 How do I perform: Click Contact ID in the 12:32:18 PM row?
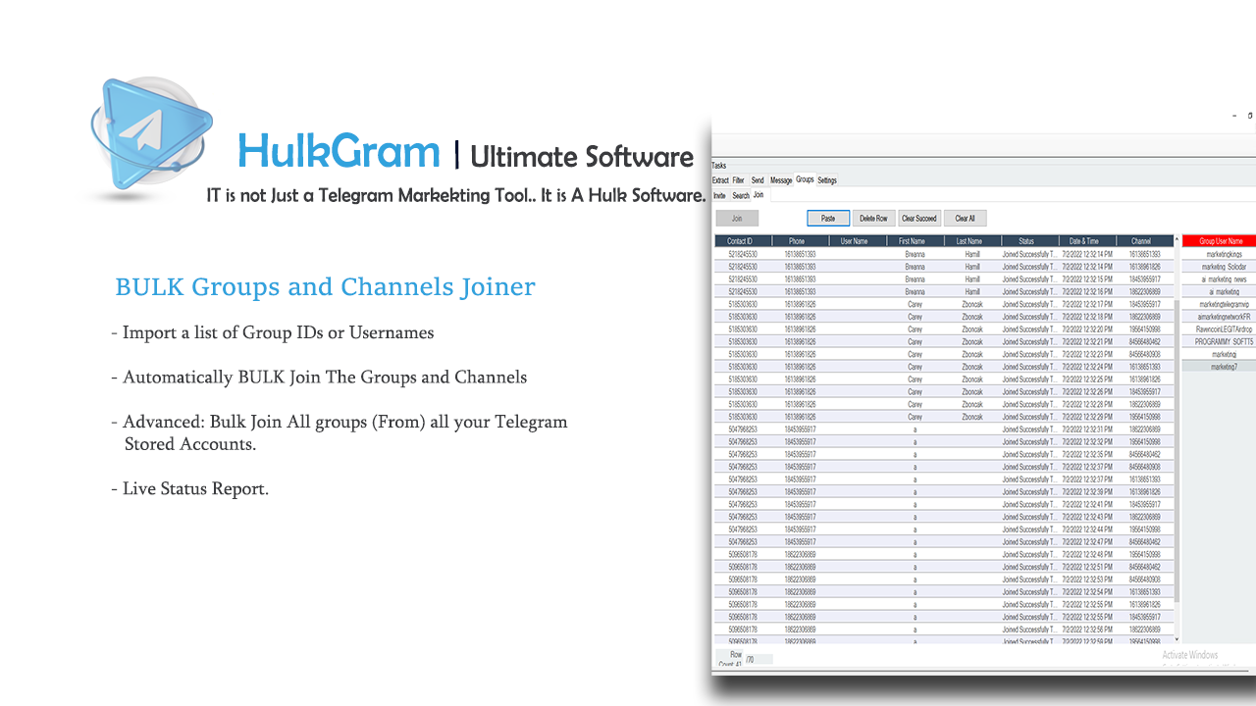click(743, 317)
